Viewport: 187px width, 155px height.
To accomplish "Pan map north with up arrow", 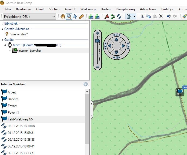I will point(116,39).
